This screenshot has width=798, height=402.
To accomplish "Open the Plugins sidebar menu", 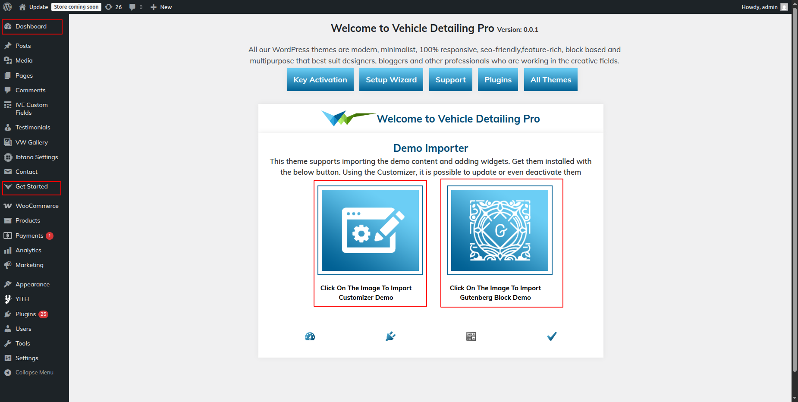I will 25,314.
